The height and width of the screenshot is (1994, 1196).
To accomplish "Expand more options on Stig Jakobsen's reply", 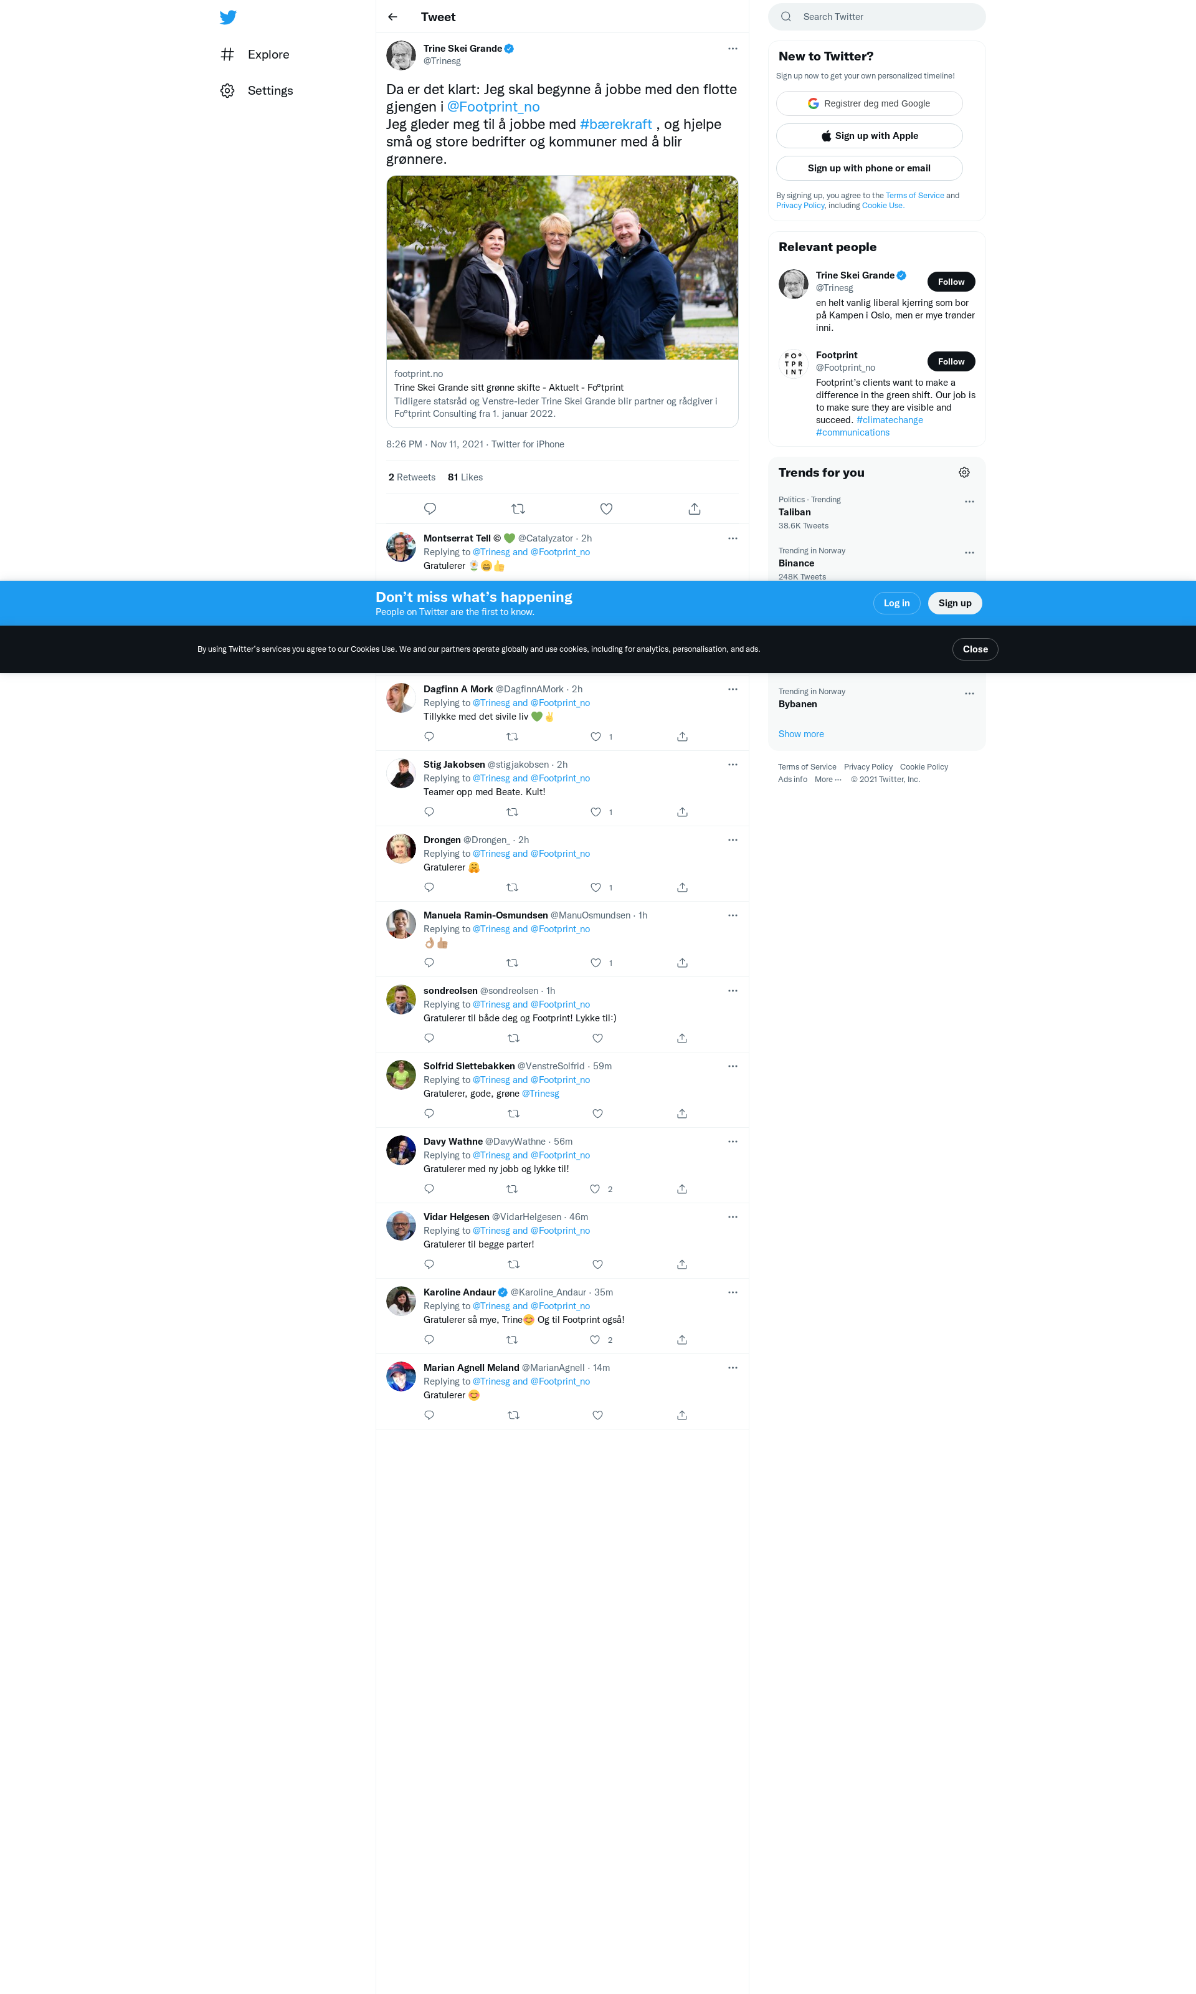I will coord(732,764).
